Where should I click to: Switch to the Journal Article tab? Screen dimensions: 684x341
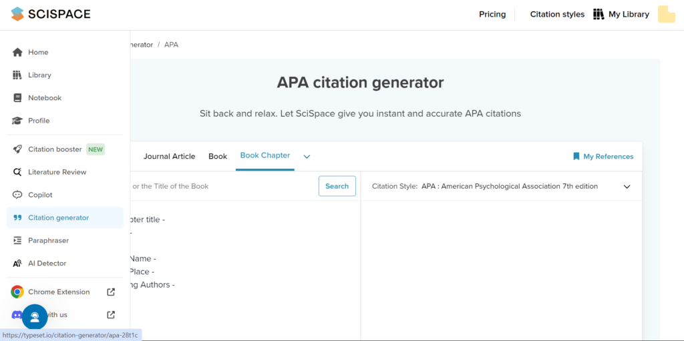(x=169, y=156)
